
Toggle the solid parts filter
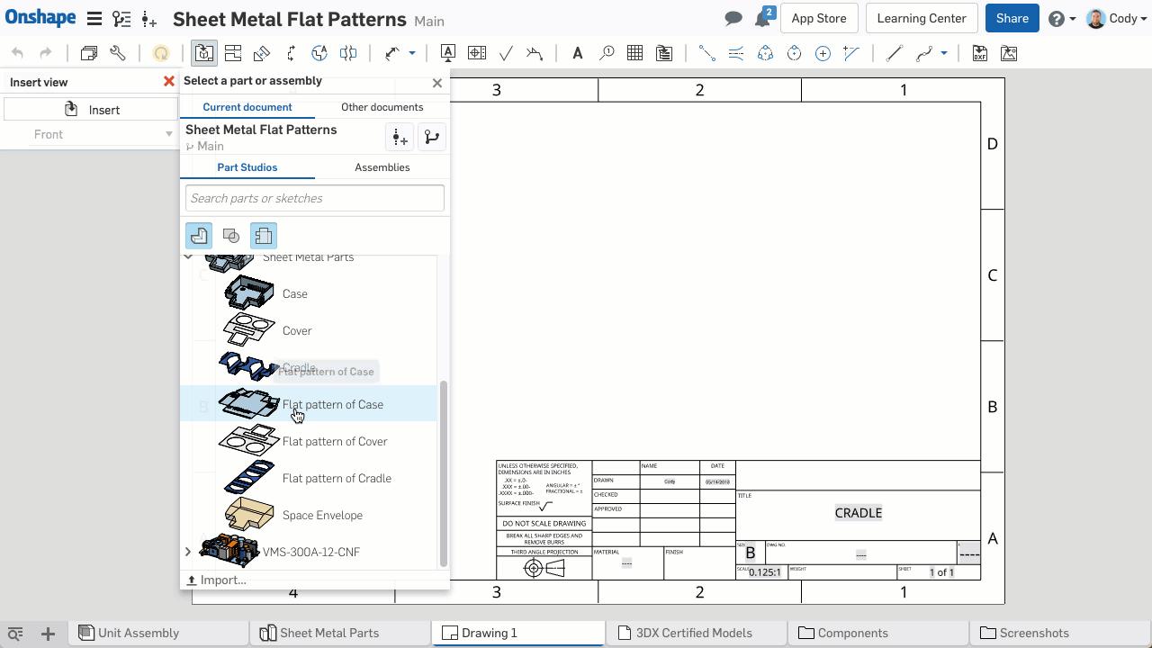pyautogui.click(x=199, y=235)
